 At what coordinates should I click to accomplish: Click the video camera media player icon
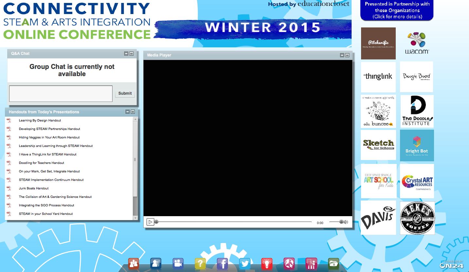[178, 264]
